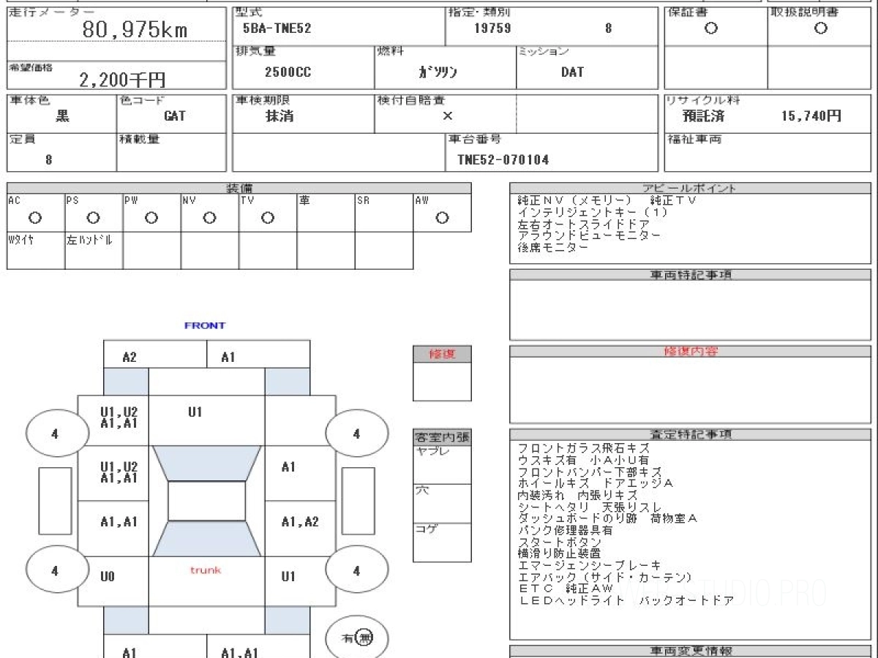The height and width of the screenshot is (658, 878).
Task: Click the 装備 section header
Action: (239, 189)
